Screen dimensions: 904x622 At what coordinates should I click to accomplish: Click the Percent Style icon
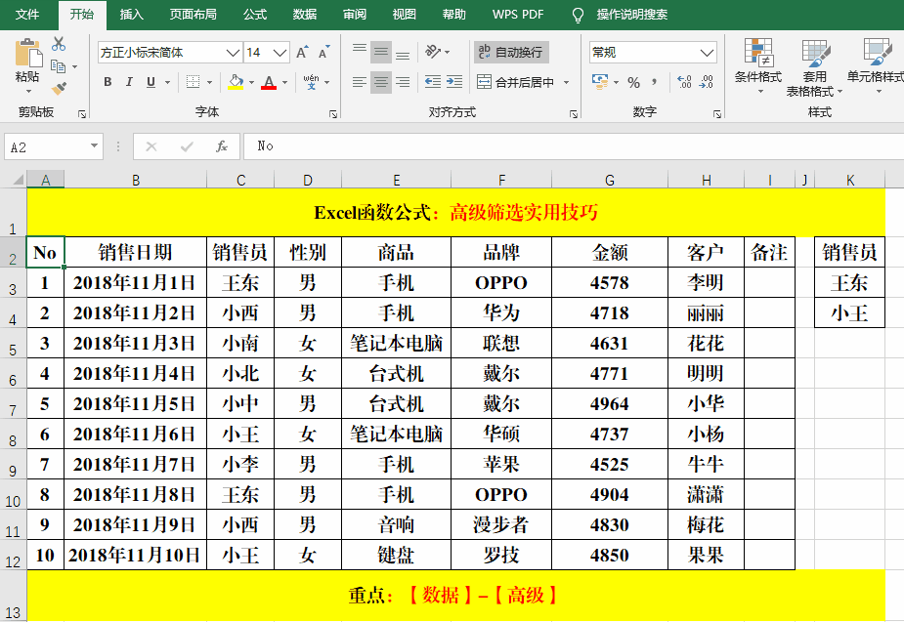632,82
